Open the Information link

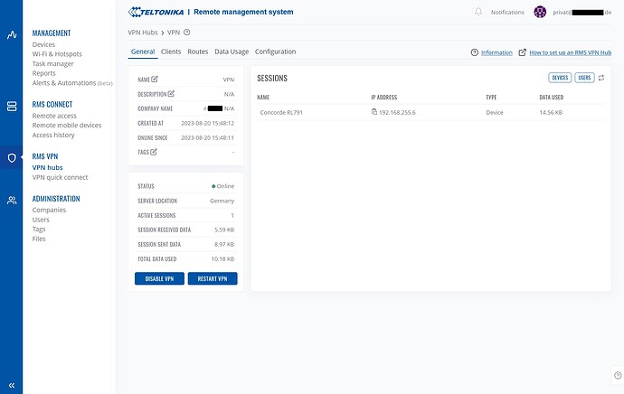click(x=496, y=52)
